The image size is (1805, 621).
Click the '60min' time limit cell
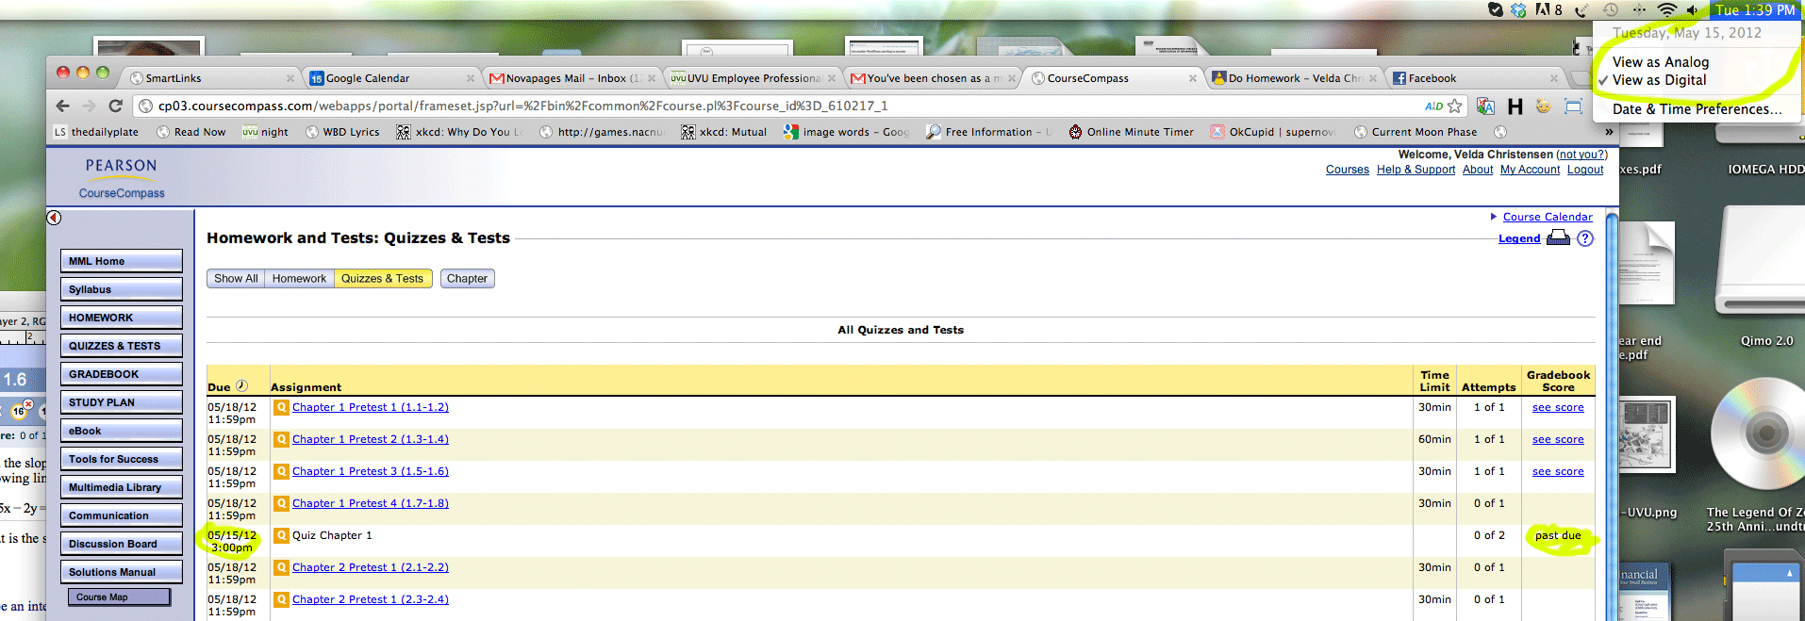[1434, 439]
